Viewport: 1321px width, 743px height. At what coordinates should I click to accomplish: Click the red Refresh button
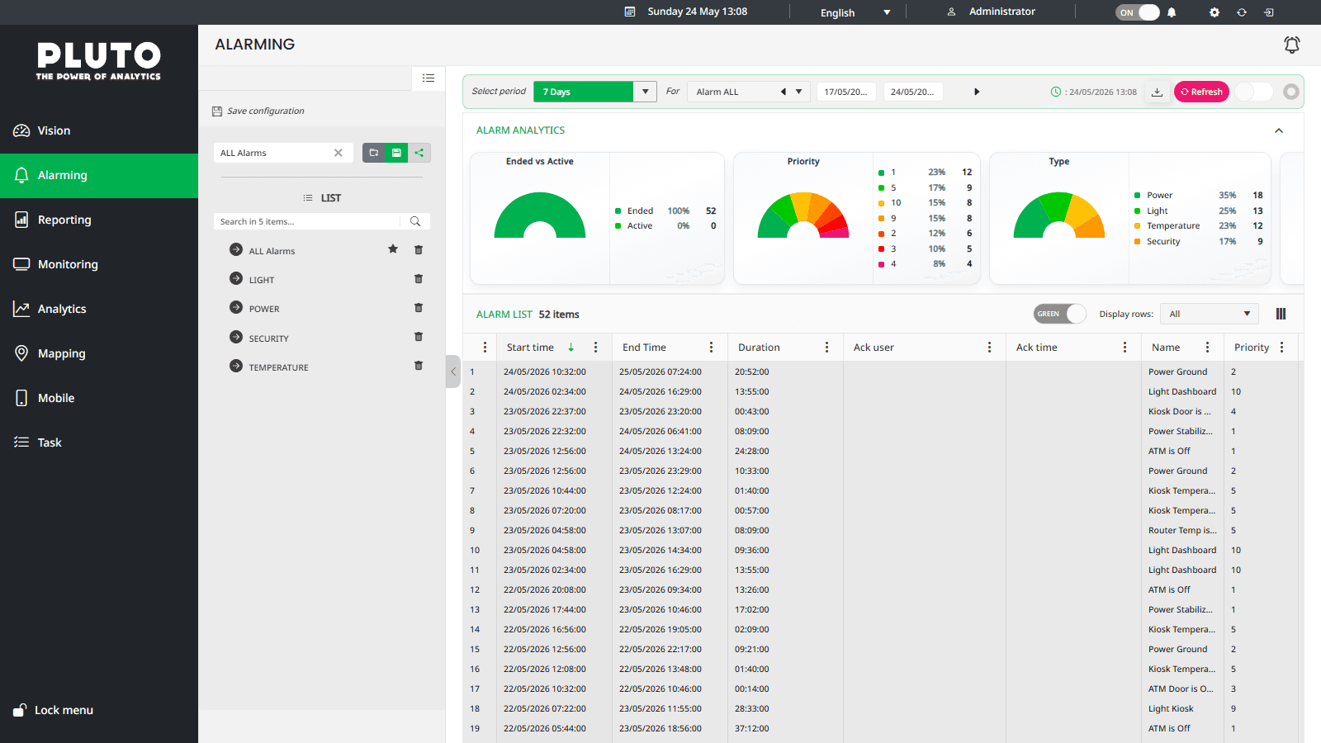click(x=1201, y=92)
